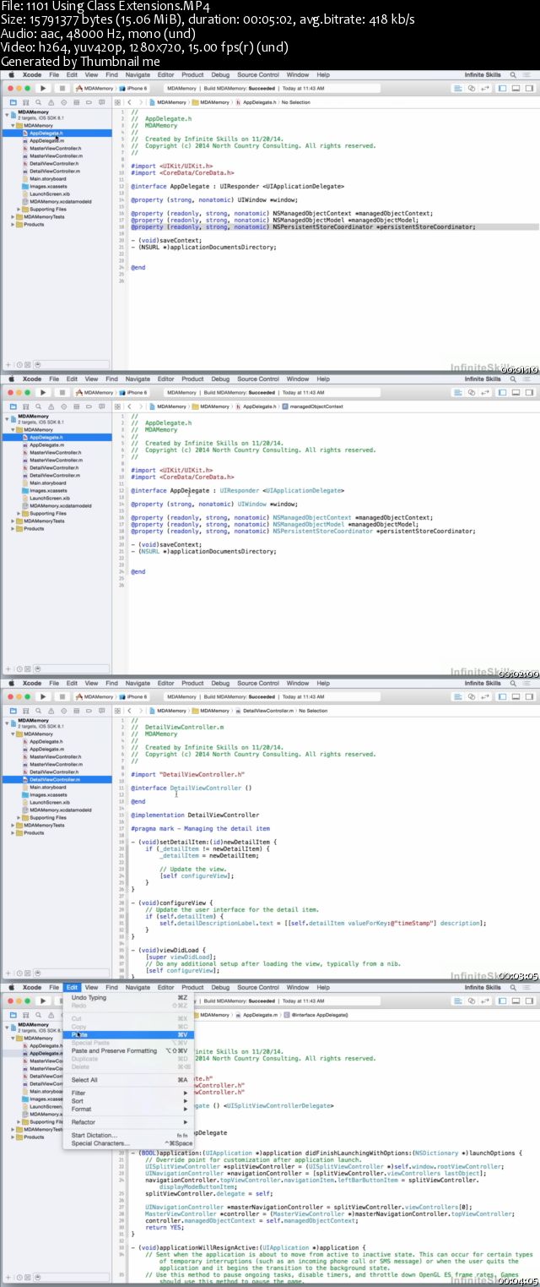Click the Run button in the third frame
Image resolution: width=540 pixels, height=1287 pixels.
42,696
